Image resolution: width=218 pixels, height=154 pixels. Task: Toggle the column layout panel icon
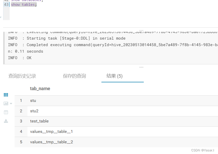tap(6, 112)
